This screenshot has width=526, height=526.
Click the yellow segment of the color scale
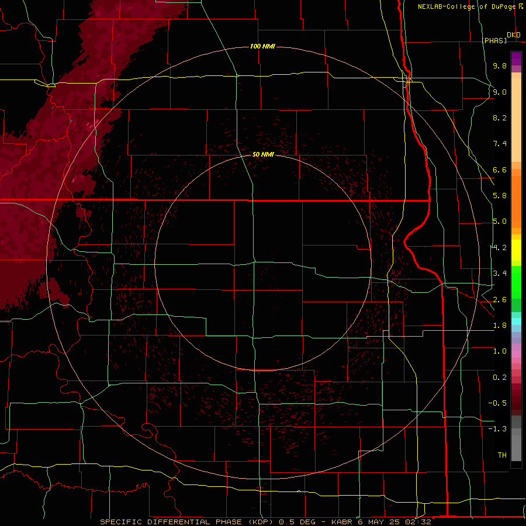[516, 250]
